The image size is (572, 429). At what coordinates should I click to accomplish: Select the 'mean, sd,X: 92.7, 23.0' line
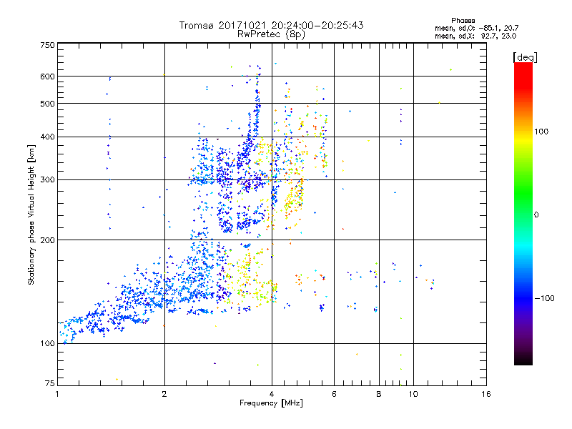tap(475, 36)
